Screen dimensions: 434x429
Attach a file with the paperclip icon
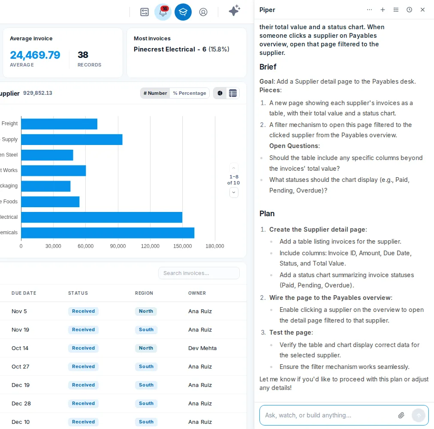pyautogui.click(x=401, y=415)
